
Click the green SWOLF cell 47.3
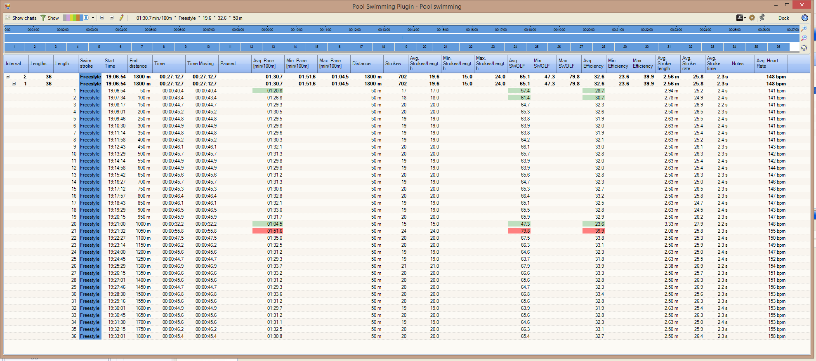(x=519, y=224)
